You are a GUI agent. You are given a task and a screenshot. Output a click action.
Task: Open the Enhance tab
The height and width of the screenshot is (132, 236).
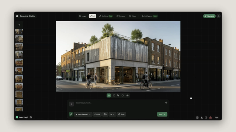point(121,16)
